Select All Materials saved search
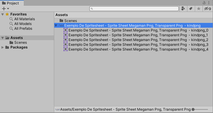 pyautogui.click(x=25, y=19)
